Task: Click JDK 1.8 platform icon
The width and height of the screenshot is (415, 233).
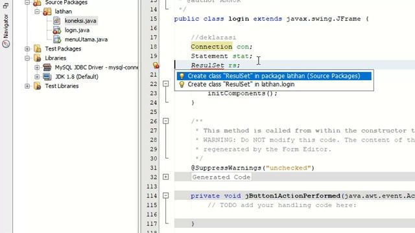Action: coord(47,76)
